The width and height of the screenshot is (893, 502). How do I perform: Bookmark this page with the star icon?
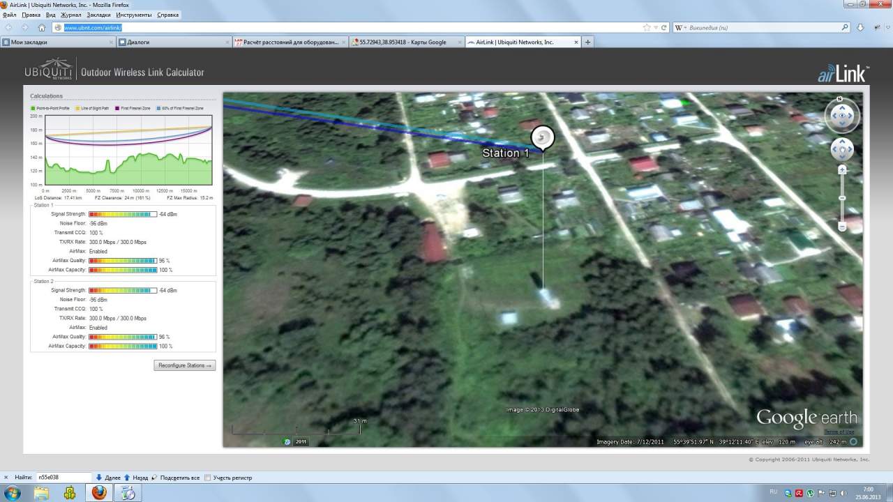coord(647,28)
